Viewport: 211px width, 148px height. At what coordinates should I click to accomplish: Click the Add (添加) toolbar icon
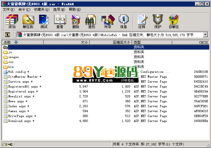pyautogui.click(x=12, y=21)
